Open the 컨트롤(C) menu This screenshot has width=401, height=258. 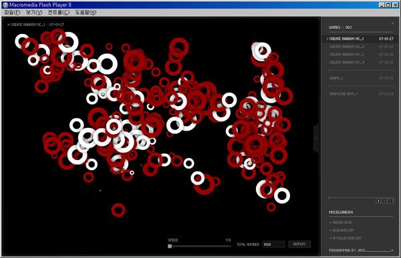59,12
